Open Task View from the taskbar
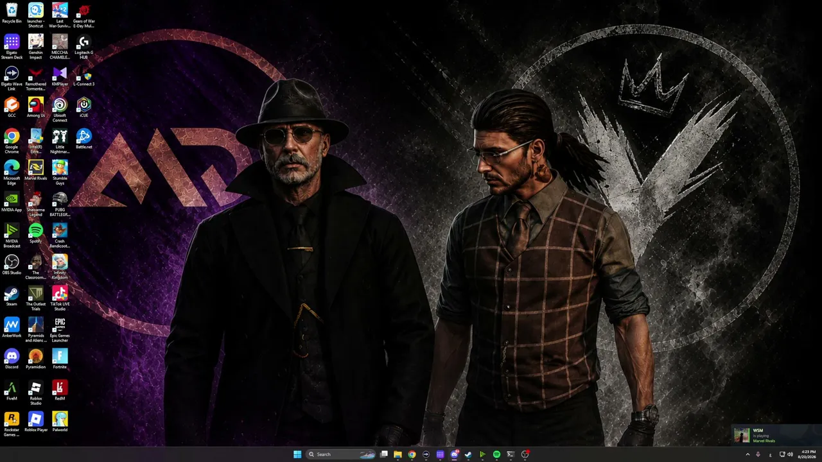This screenshot has height=462, width=822. [384, 454]
